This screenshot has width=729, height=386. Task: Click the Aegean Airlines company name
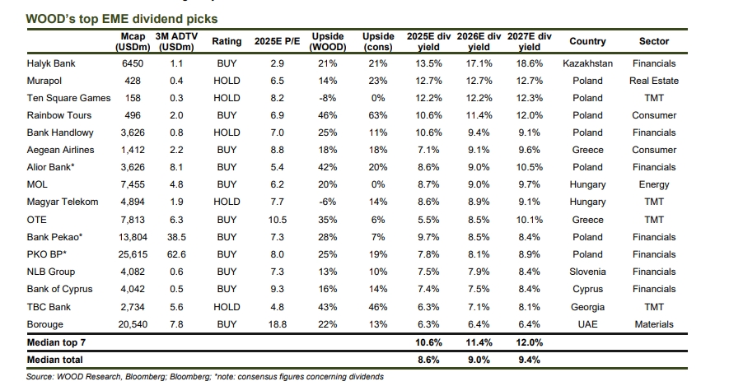pos(61,150)
